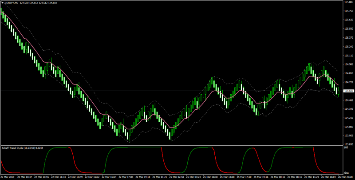Click price scale value 125.885
The width and height of the screenshot is (355, 180).
348,2
